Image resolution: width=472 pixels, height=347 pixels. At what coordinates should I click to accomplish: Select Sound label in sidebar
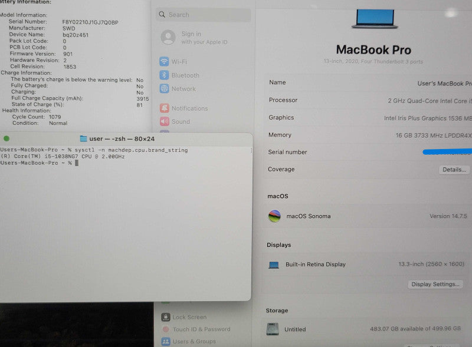(181, 121)
